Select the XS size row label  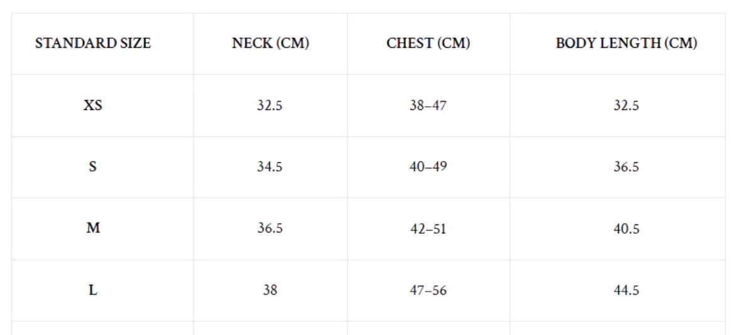point(93,106)
